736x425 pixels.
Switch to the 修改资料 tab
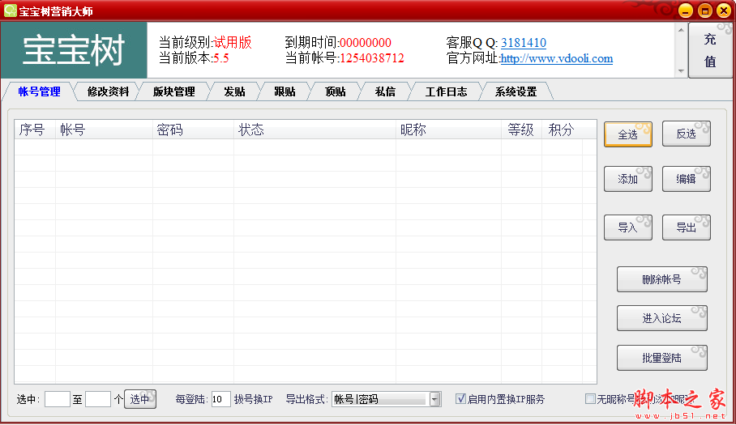coord(108,91)
